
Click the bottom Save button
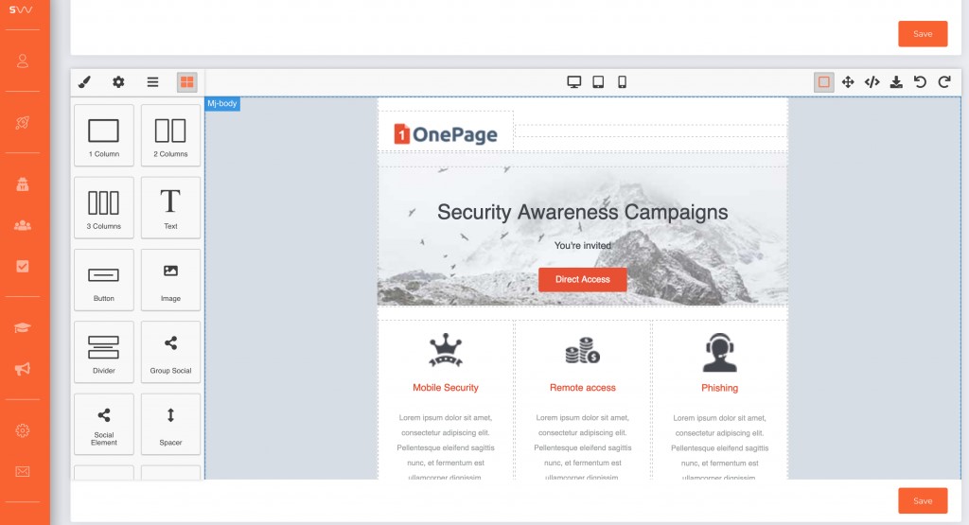point(923,501)
